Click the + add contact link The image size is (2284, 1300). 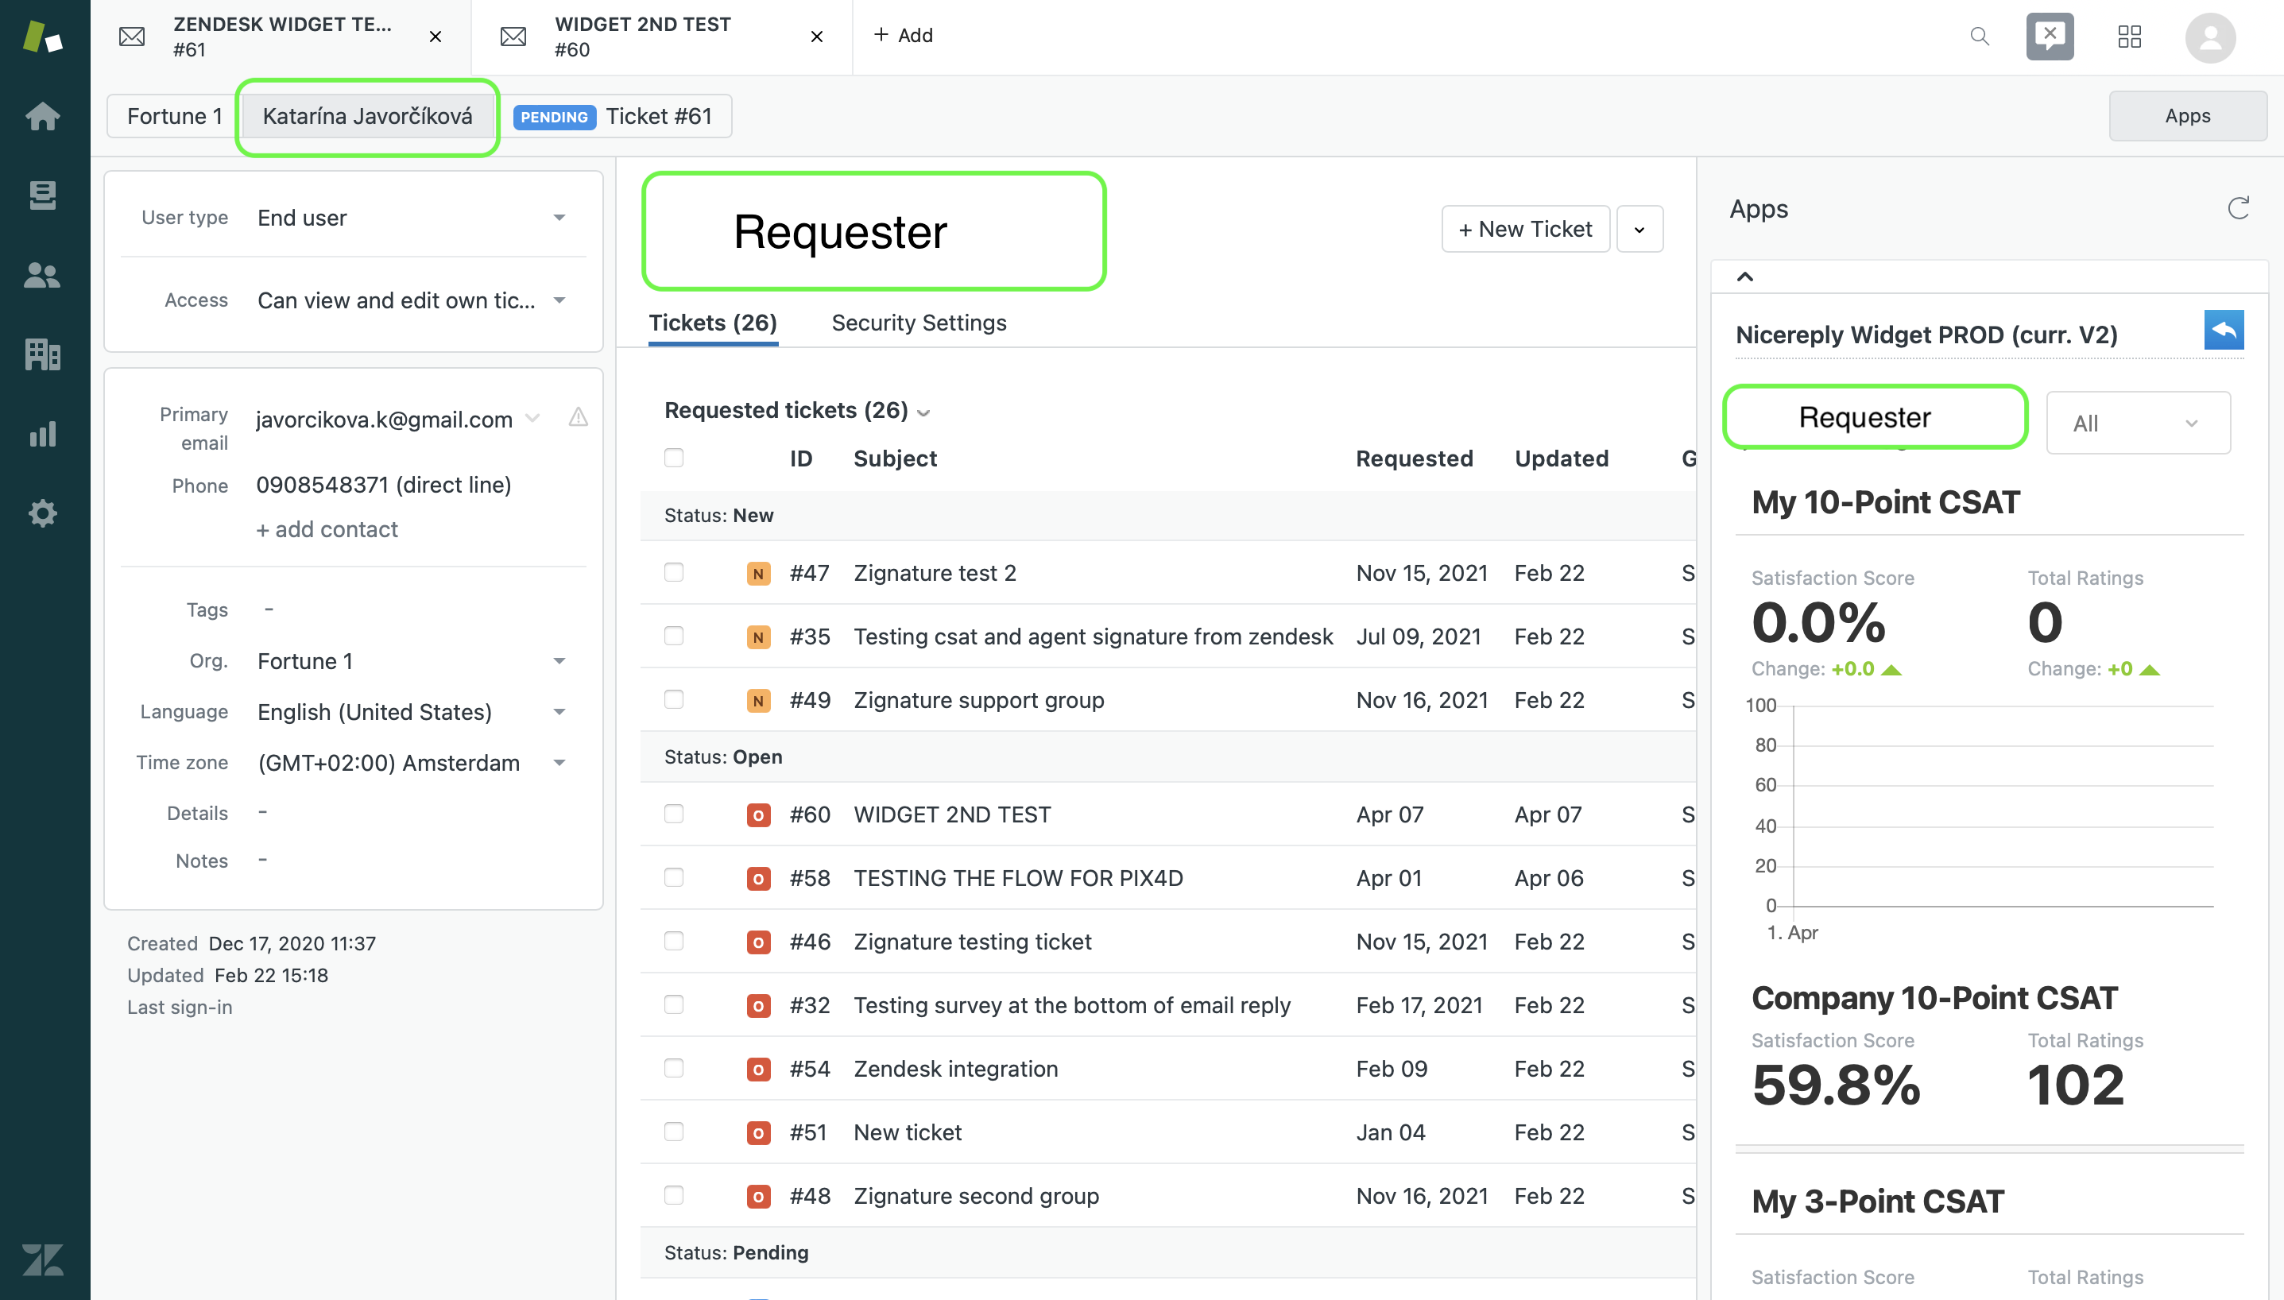tap(327, 529)
